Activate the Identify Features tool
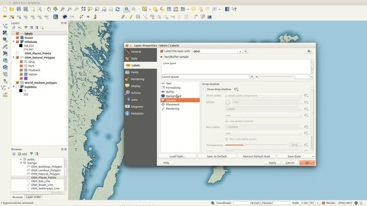The height and width of the screenshot is (206, 367). 127,9
